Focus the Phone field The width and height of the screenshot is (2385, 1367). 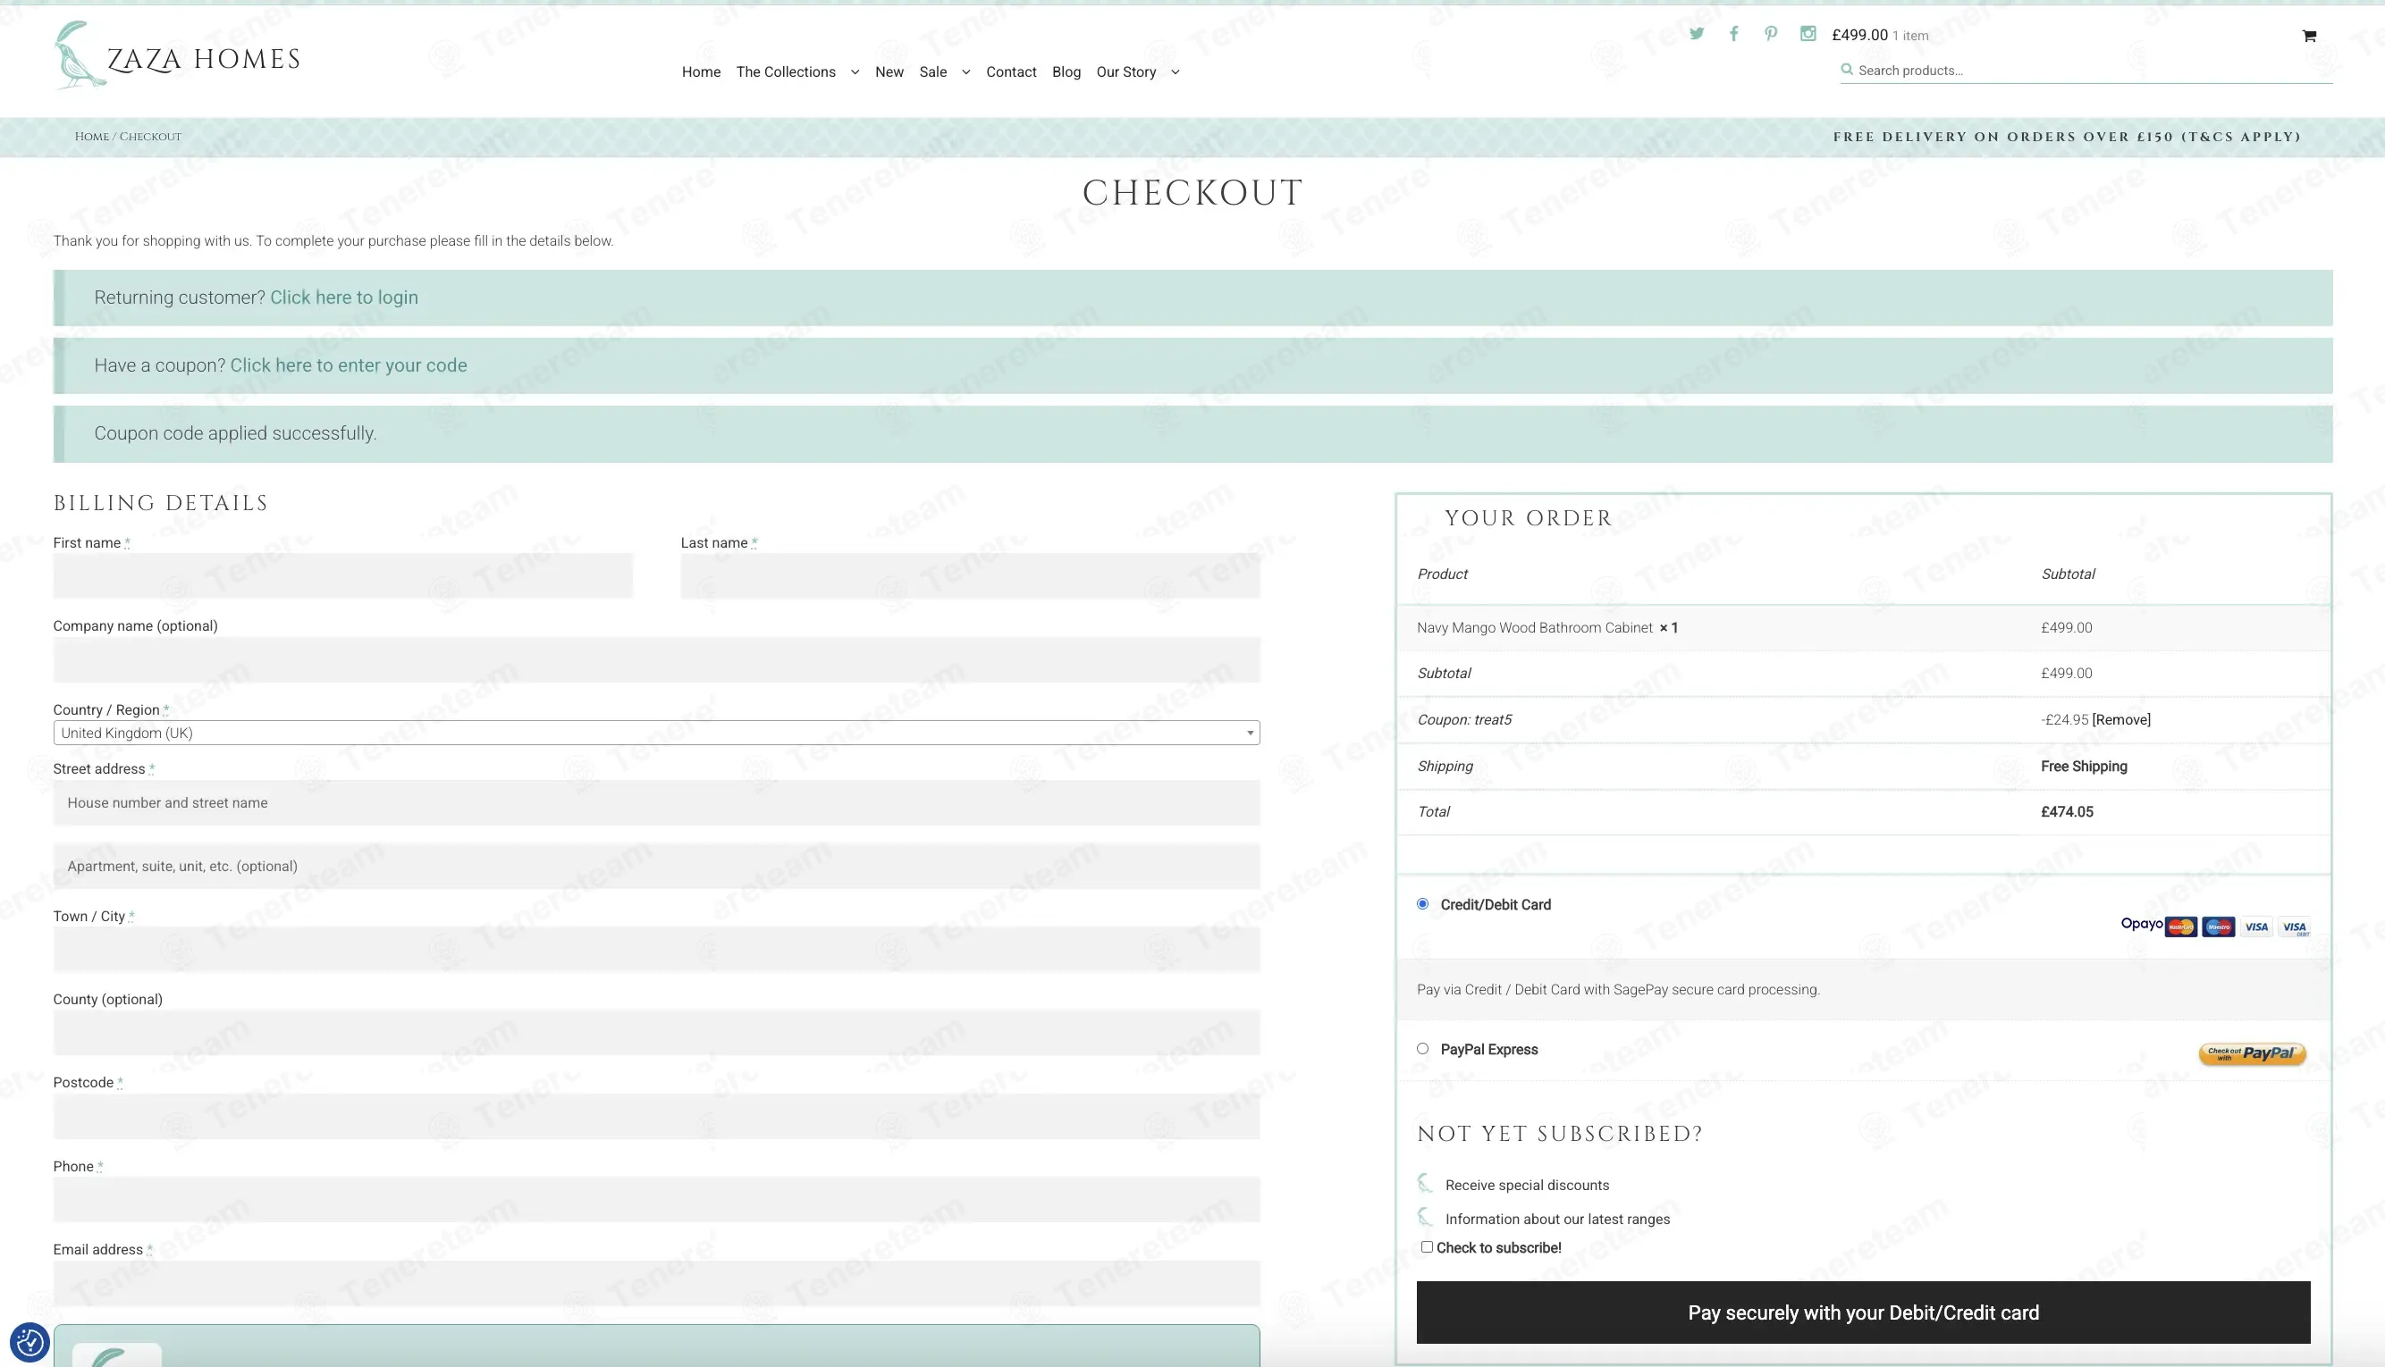655,1200
